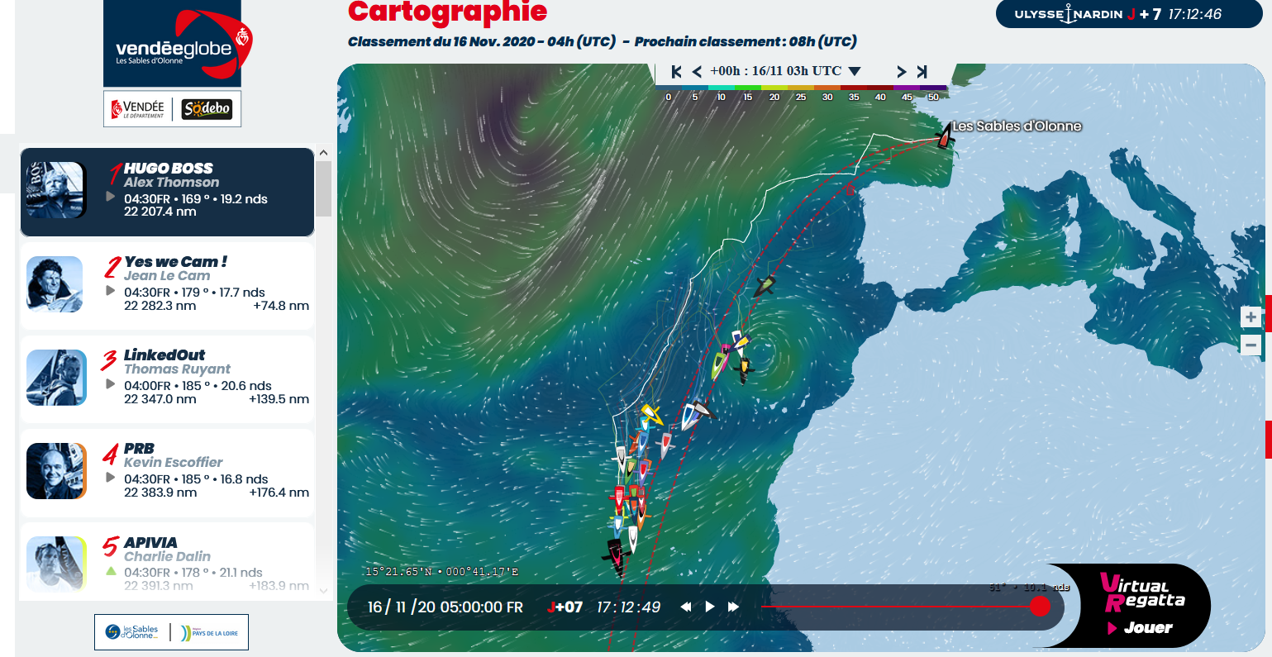The image size is (1272, 657).
Task: Click the wind speed color scale
Action: point(801,88)
